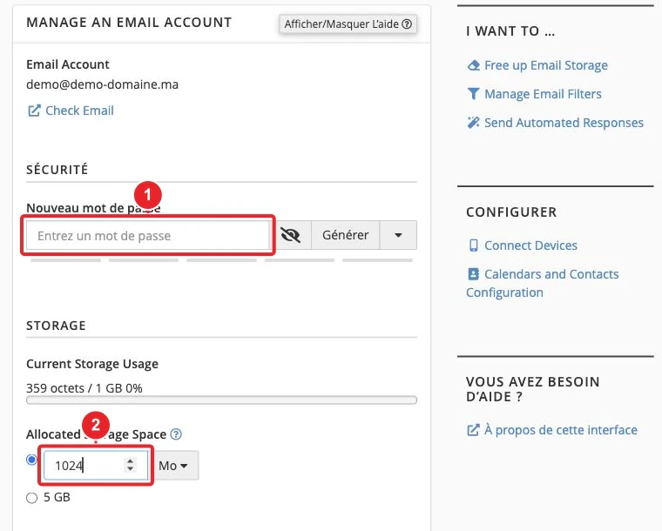Viewport: 662px width, 531px height.
Task: Select the 5 GB radio button
Action: pos(31,498)
